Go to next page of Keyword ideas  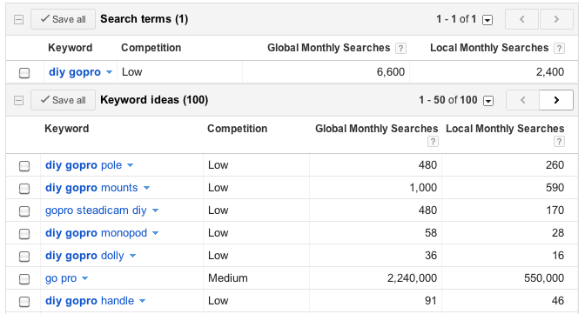point(556,100)
